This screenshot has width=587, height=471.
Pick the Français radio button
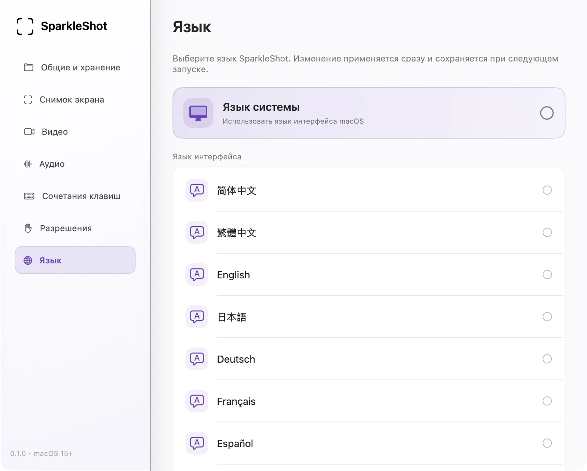[x=547, y=401]
